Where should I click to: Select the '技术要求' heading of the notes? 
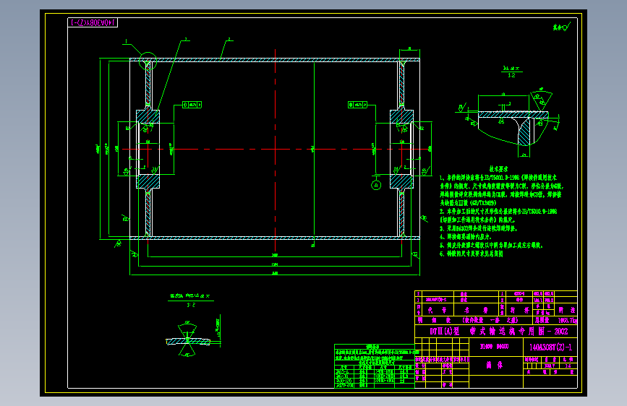click(x=498, y=169)
